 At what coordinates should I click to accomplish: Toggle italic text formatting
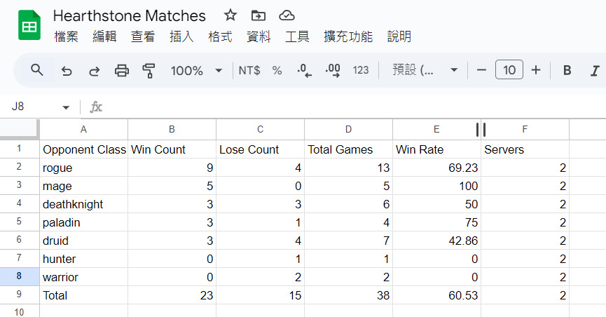click(x=595, y=70)
